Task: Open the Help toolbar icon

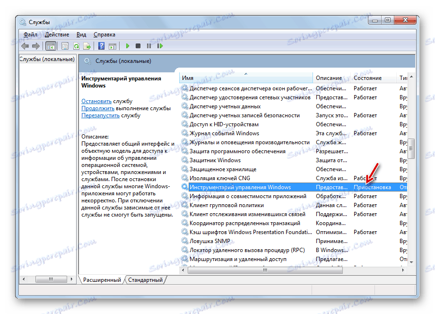Action: pos(102,46)
